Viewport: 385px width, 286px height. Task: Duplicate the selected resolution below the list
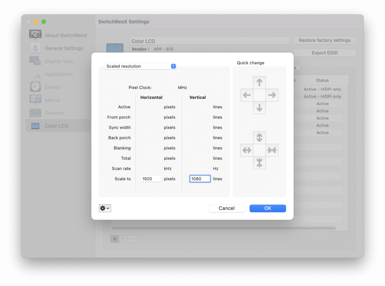pyautogui.click(x=123, y=239)
